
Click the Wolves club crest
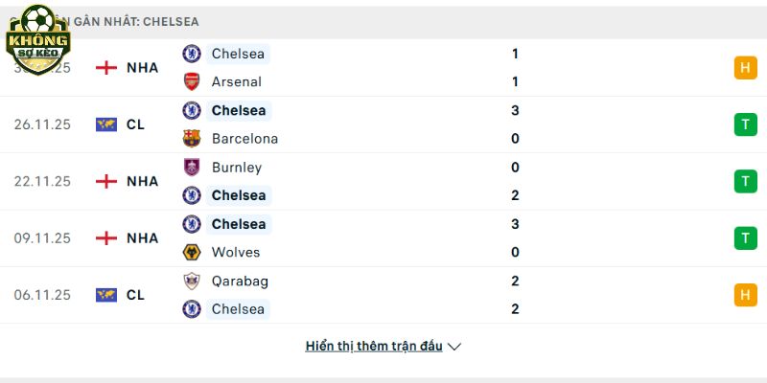point(192,252)
